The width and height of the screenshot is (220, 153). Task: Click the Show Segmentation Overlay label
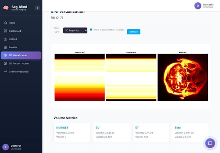tap(109, 30)
